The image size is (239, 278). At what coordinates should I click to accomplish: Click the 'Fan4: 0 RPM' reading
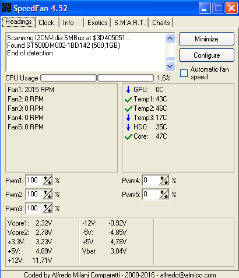[x=26, y=118]
